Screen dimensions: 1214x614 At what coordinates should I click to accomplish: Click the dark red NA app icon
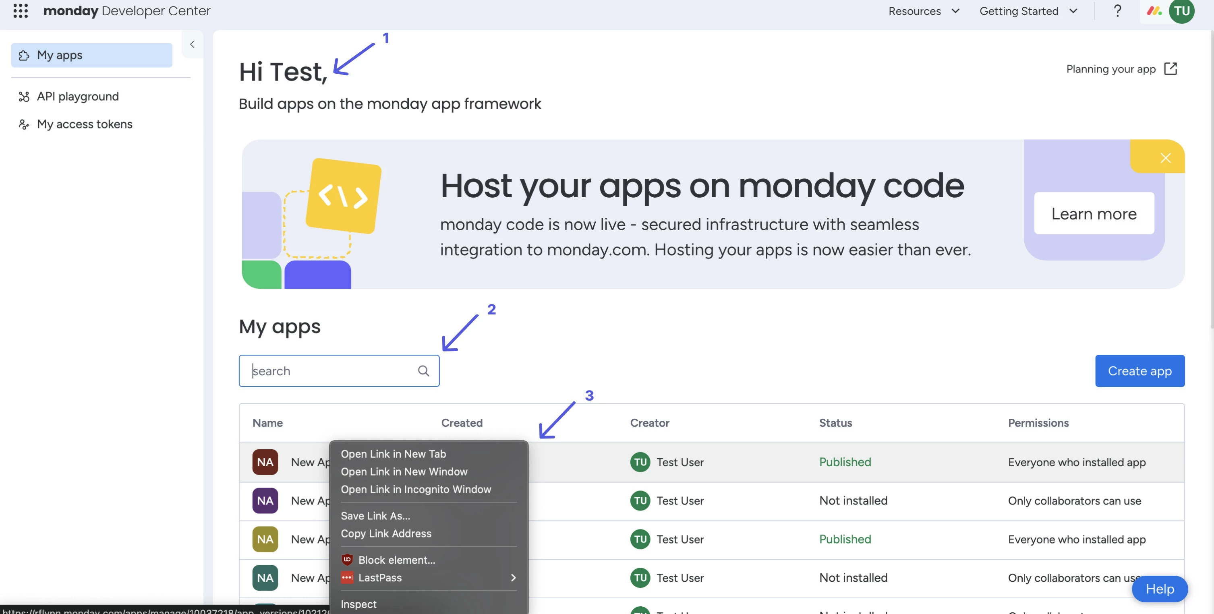coord(265,462)
